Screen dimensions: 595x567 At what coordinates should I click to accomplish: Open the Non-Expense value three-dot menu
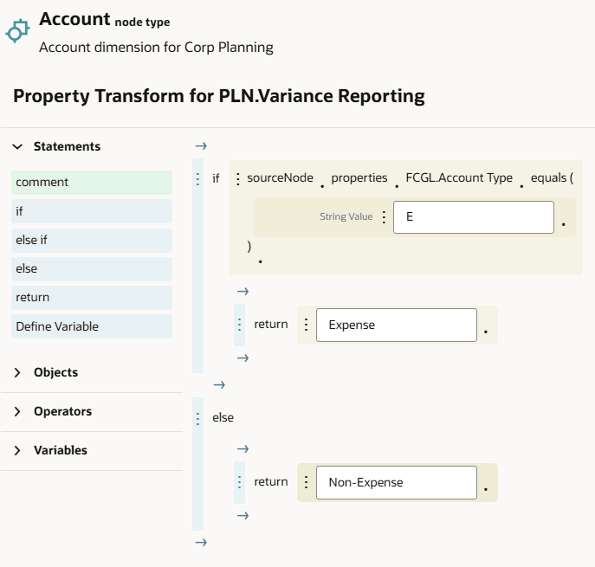[x=307, y=482]
